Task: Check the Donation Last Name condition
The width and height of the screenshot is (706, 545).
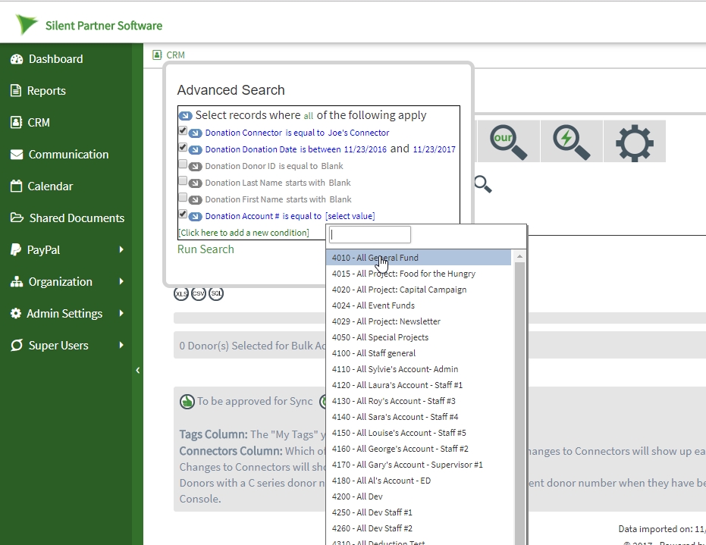Action: [183, 181]
